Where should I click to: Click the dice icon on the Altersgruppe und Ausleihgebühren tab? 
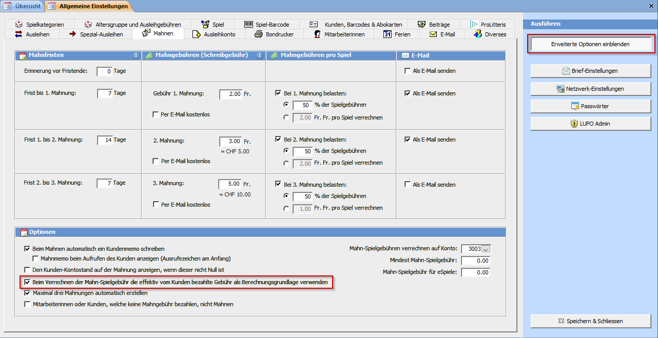[x=88, y=24]
